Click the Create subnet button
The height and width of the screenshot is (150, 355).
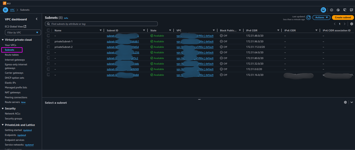(343, 18)
